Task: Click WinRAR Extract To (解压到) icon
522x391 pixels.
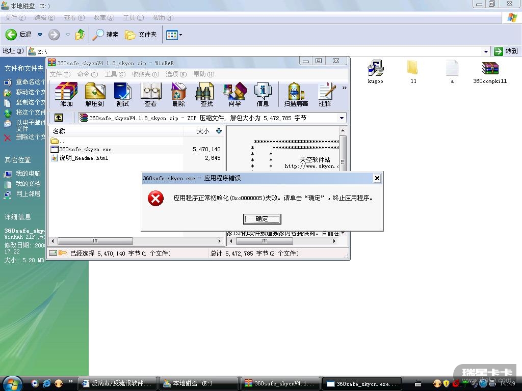Action: click(95, 94)
